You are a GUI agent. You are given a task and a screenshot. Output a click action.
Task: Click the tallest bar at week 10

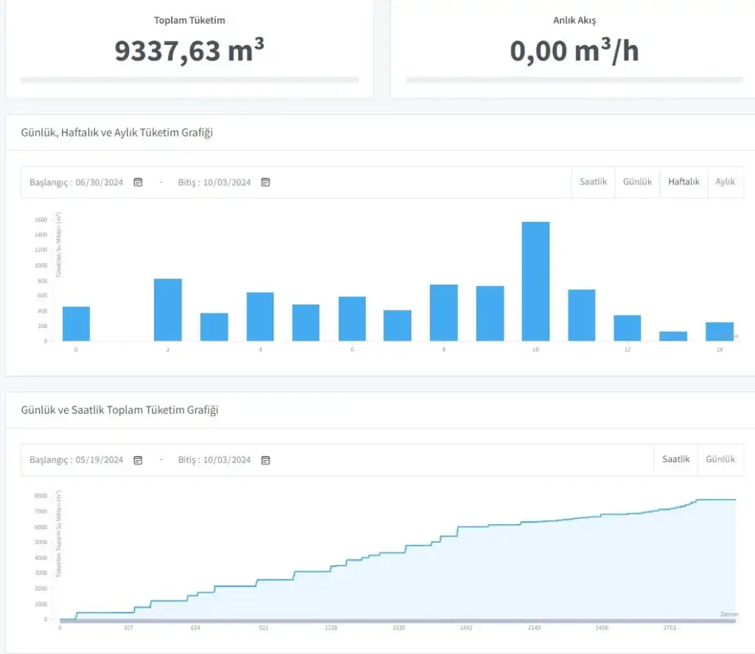tap(535, 282)
